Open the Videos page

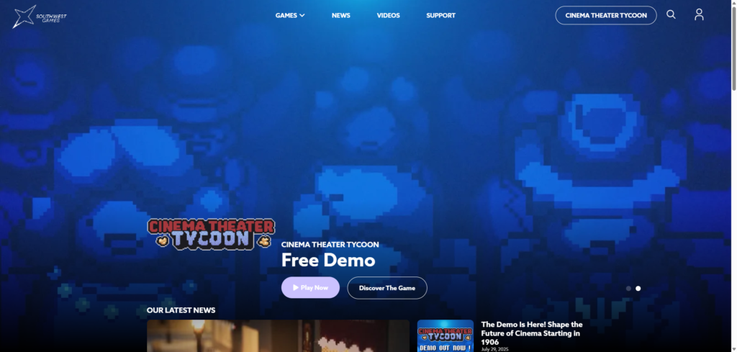388,15
